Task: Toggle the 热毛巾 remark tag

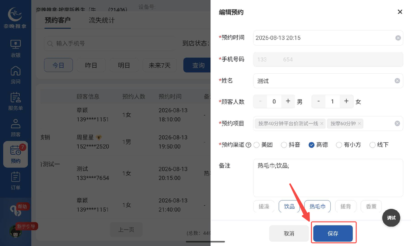Action: click(317, 206)
